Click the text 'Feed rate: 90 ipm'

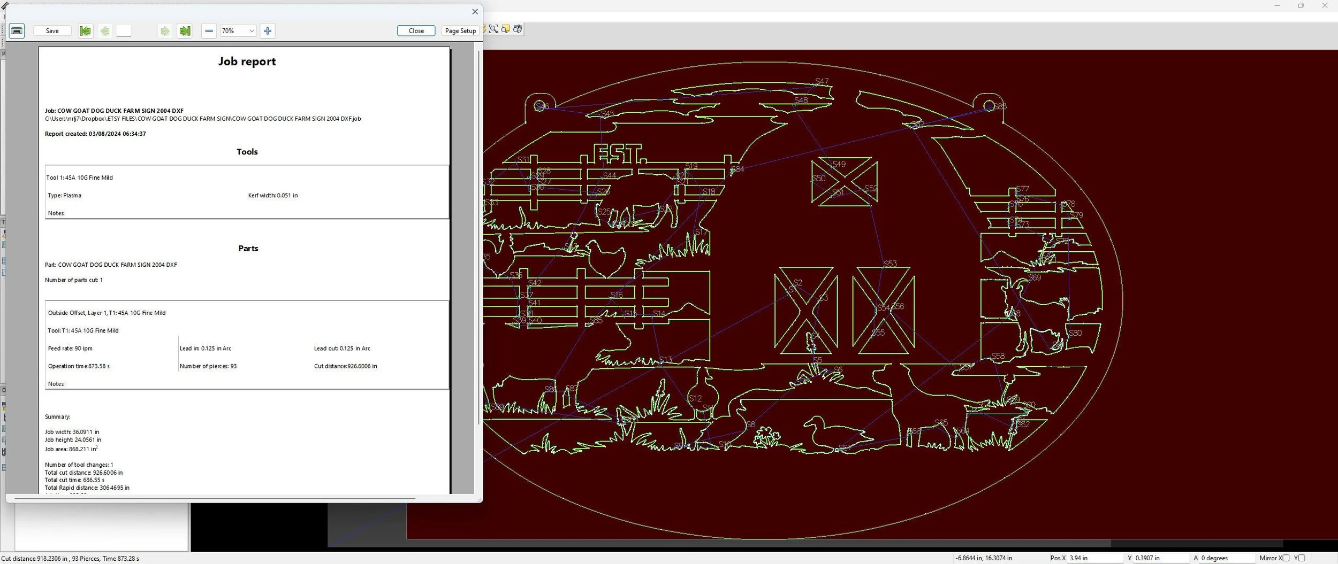(x=70, y=348)
